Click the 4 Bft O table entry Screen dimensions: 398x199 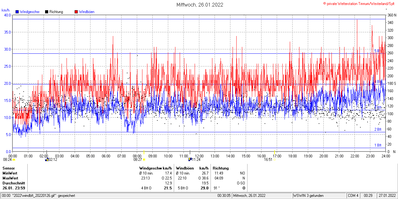(146, 188)
